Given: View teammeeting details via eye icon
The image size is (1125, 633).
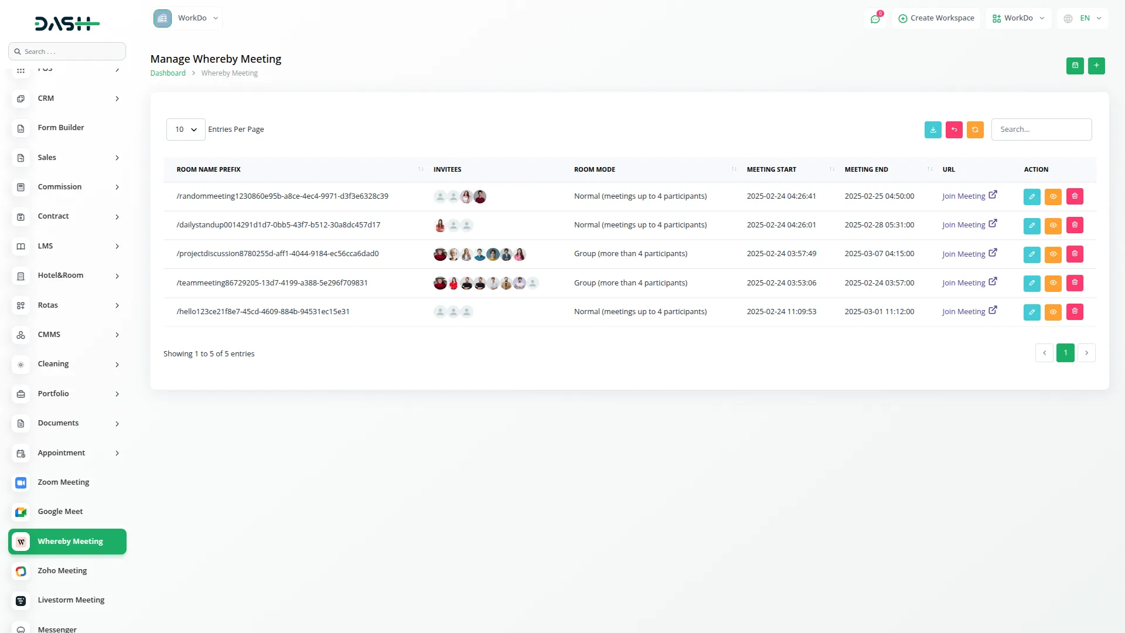Looking at the screenshot, I should (x=1053, y=283).
